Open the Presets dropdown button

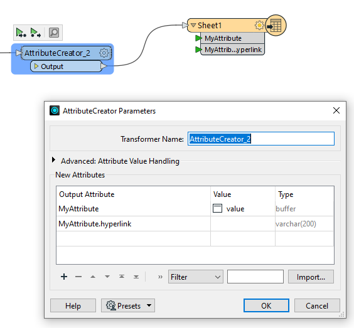click(x=128, y=305)
